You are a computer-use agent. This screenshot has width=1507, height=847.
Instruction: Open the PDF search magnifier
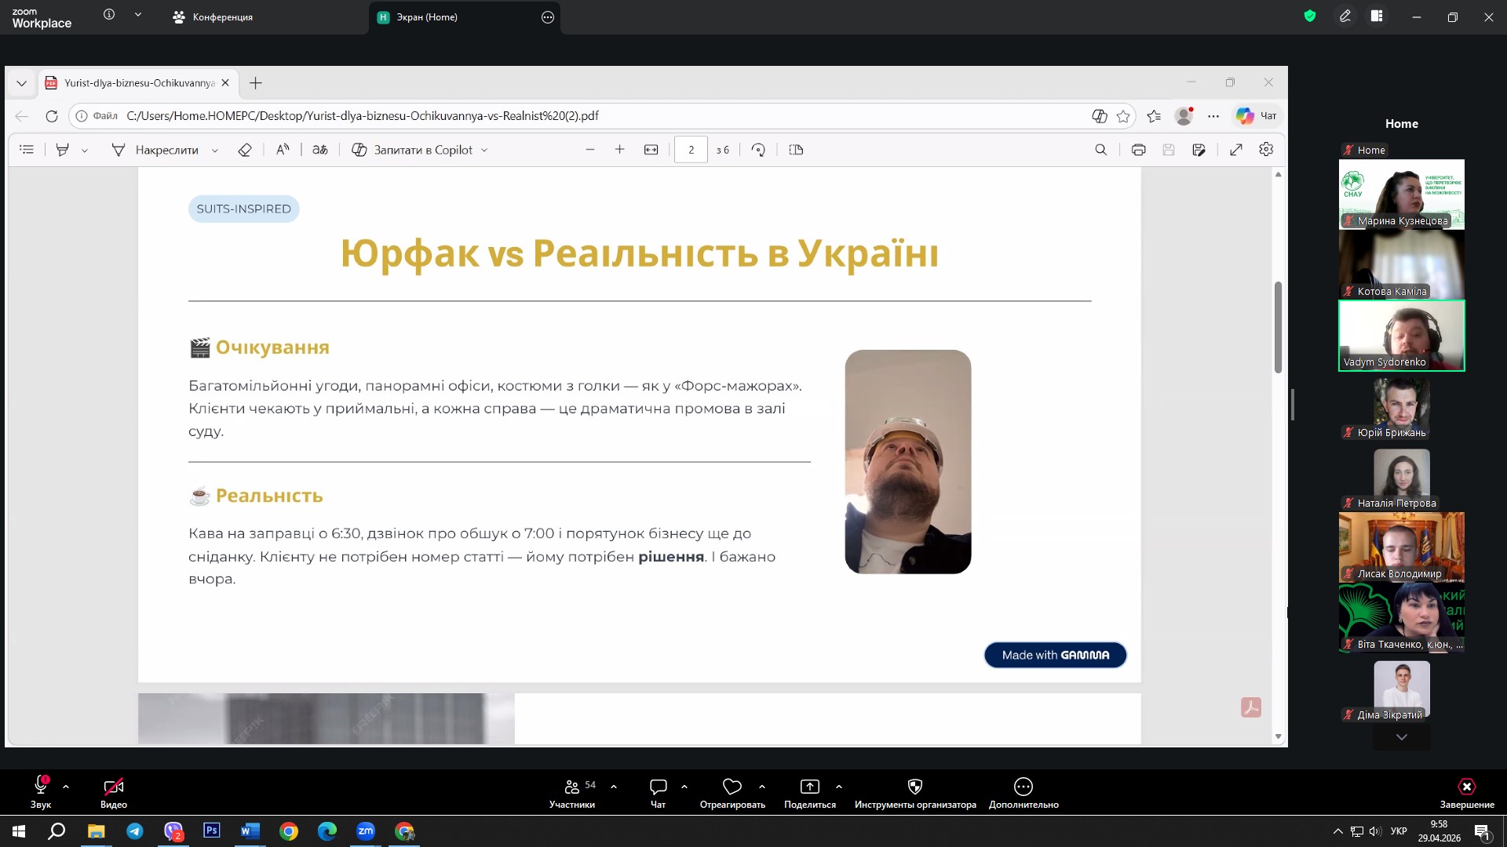tap(1100, 150)
